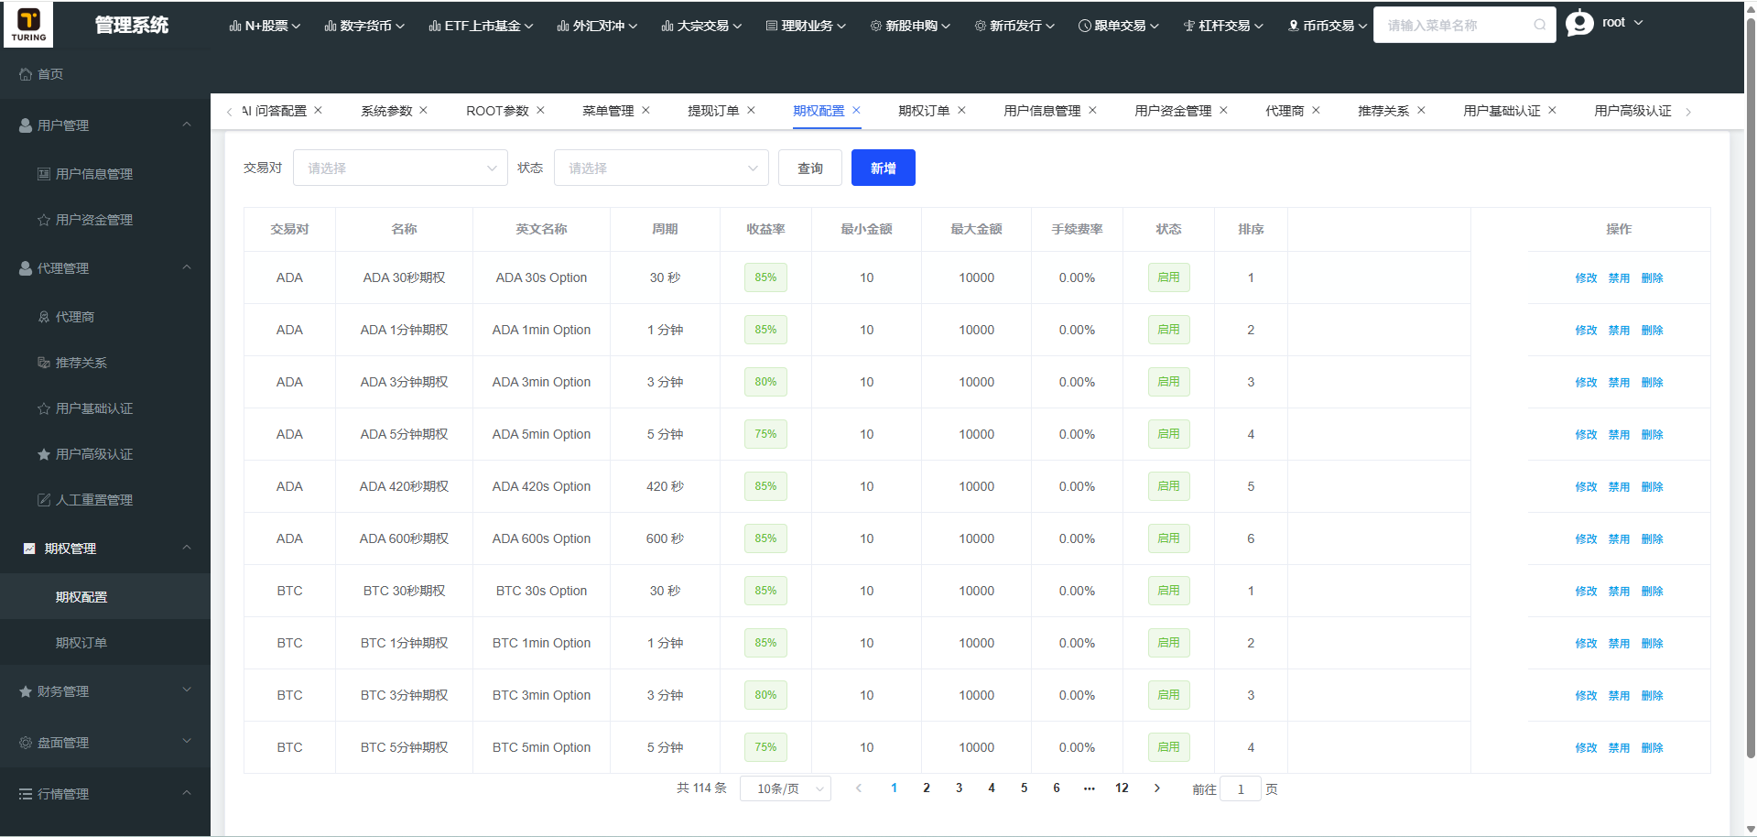Close the 系统参数 tab with its X icon
Viewport: 1757px width, 837px height.
tap(424, 110)
